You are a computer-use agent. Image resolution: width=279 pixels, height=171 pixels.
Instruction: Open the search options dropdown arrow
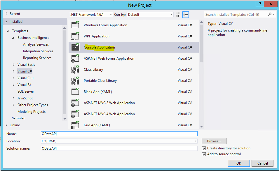(x=274, y=14)
